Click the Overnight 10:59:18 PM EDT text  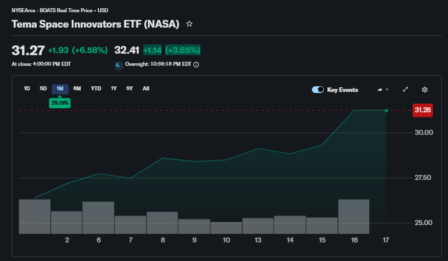(x=158, y=64)
